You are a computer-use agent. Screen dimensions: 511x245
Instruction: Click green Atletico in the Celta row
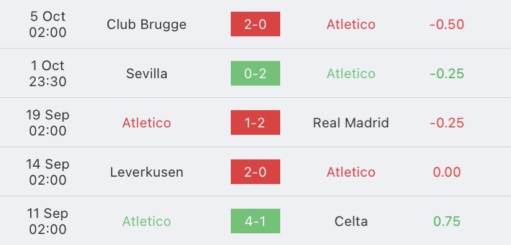click(x=147, y=221)
